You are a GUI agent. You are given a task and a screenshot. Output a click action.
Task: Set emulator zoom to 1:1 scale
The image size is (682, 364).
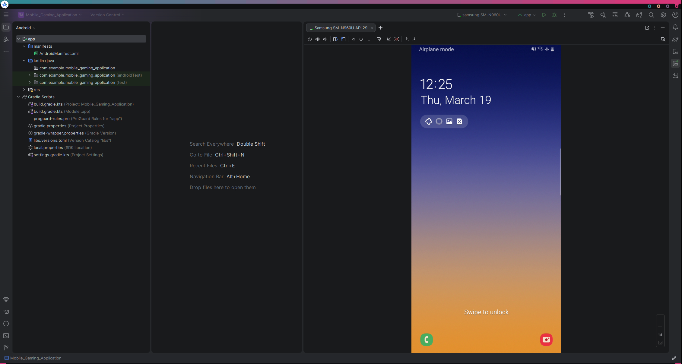[660, 334]
